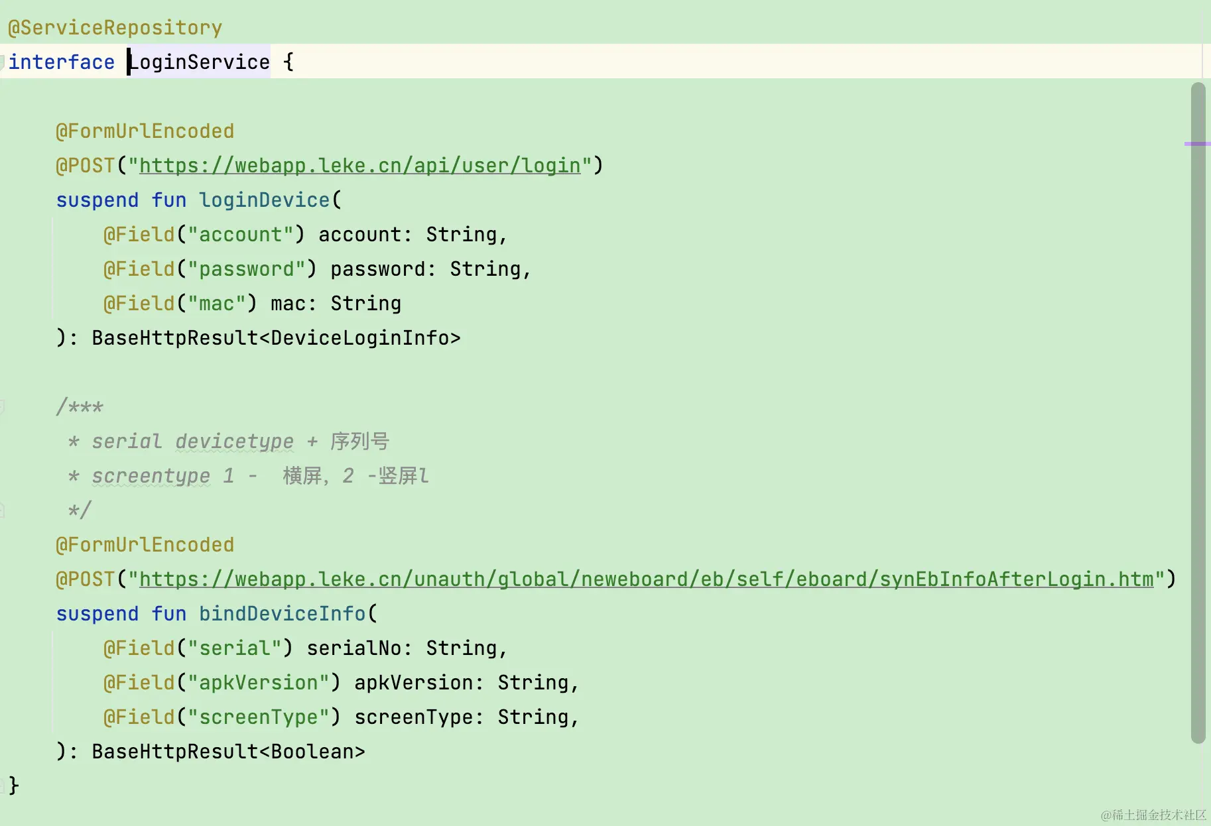Click the "account" field string

240,235
